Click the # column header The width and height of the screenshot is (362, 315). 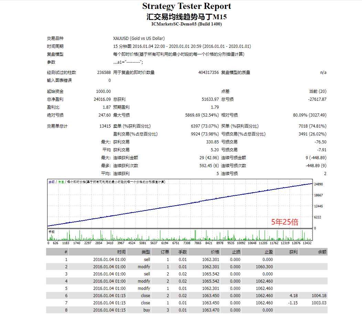pos(57,252)
